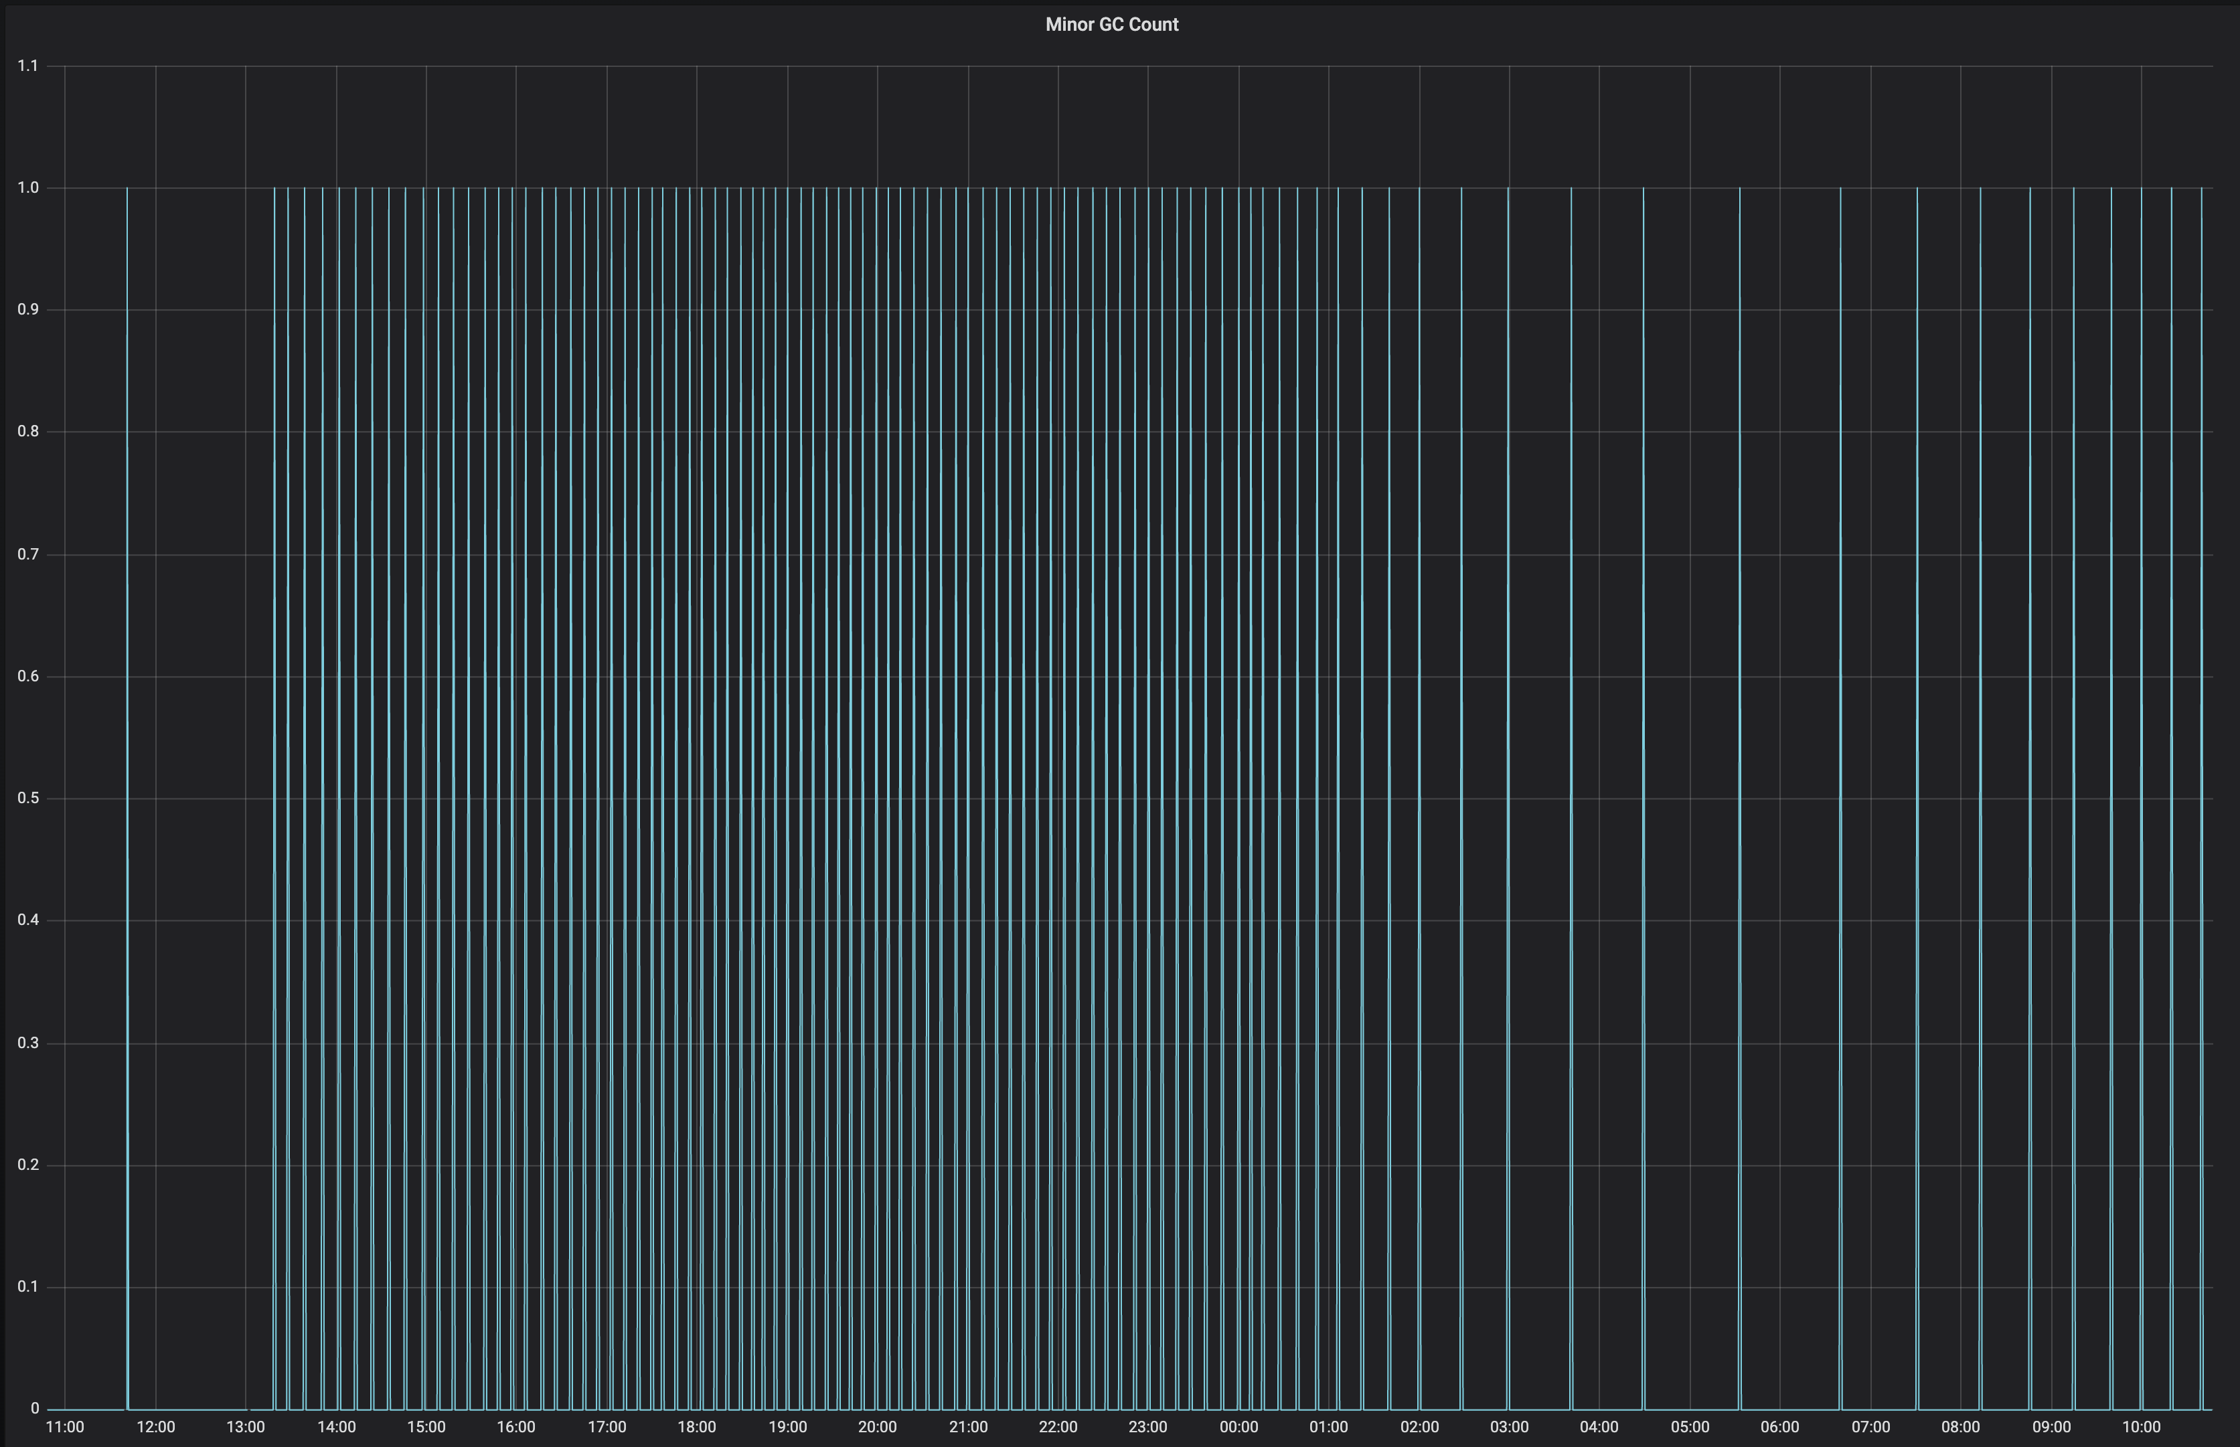Click the 0.3 y-axis value
The height and width of the screenshot is (1447, 2240).
coord(28,1043)
